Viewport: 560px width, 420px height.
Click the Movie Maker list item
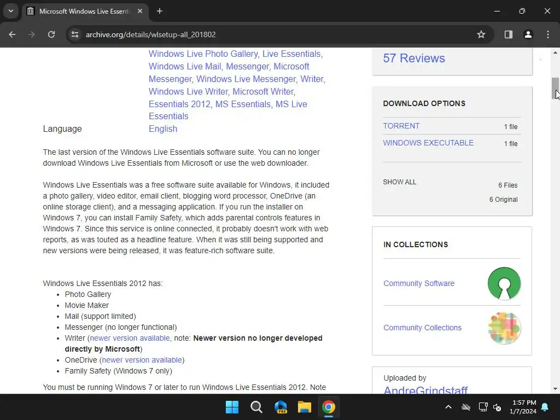pyautogui.click(x=87, y=305)
